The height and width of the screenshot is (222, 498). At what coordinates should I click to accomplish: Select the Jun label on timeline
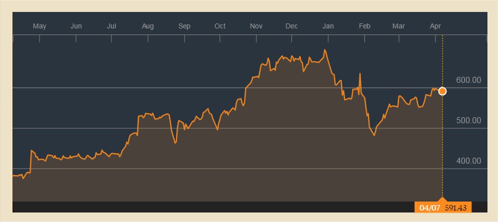(76, 26)
